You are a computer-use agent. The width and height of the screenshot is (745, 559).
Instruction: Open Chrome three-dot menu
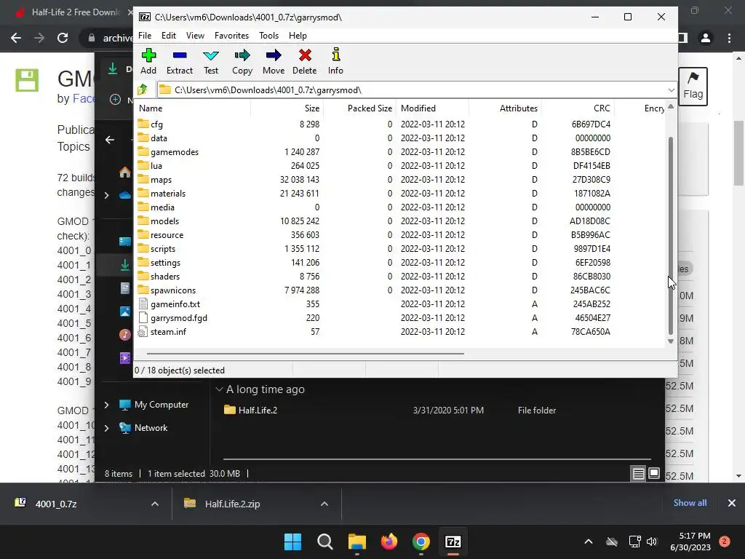click(729, 38)
